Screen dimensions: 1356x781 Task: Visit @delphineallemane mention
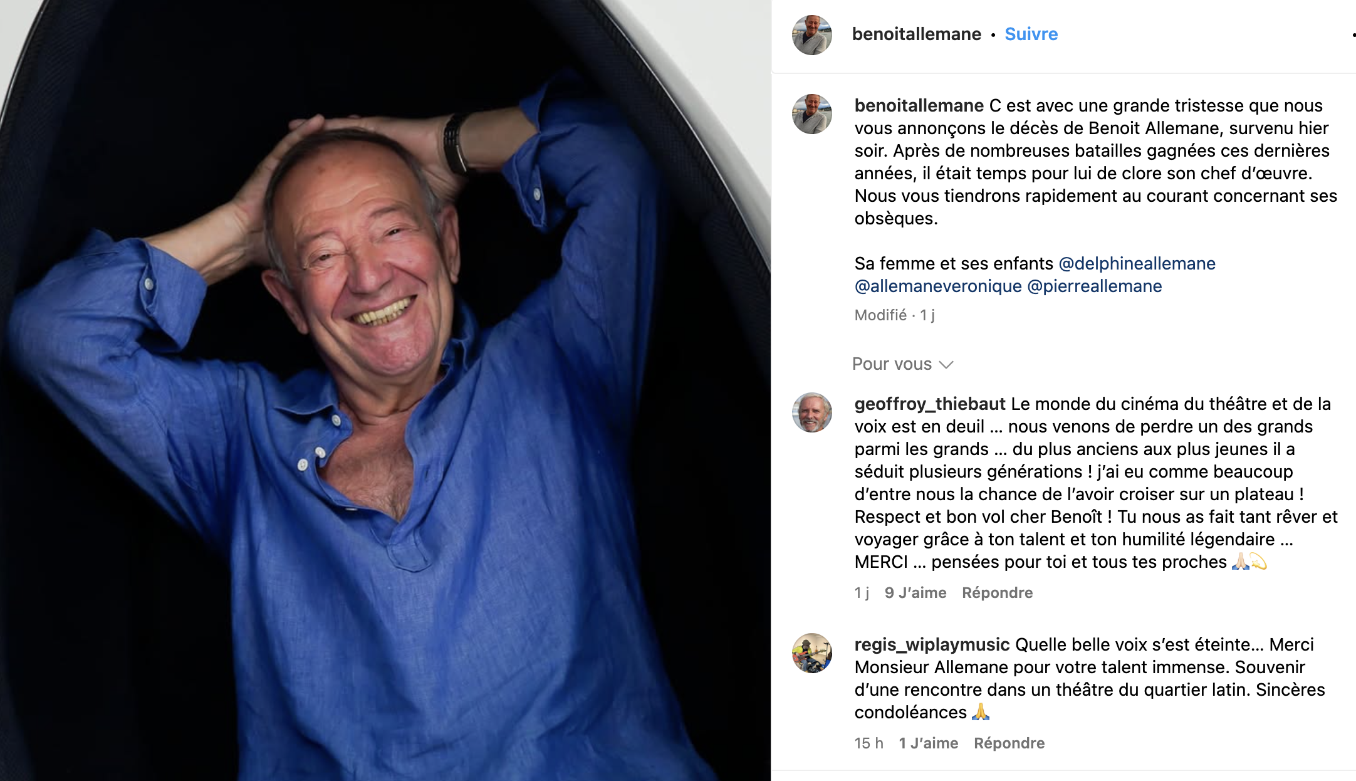(x=1137, y=263)
